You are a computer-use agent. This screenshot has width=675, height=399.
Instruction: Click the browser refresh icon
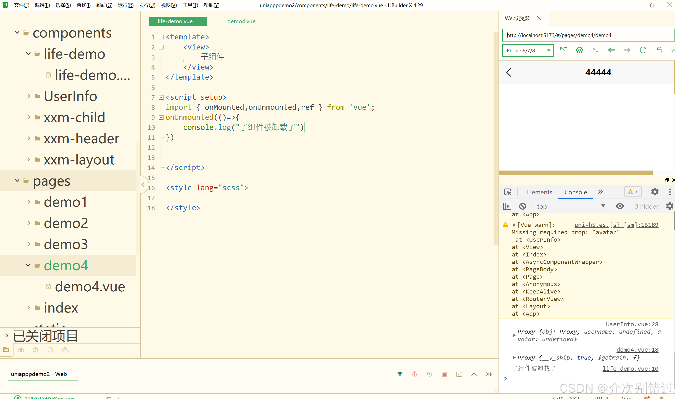[643, 50]
